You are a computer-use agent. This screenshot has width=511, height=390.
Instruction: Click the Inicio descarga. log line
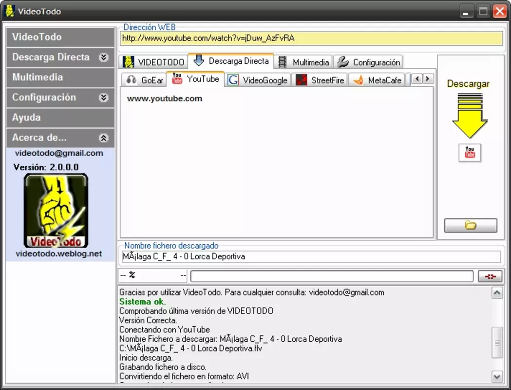click(x=146, y=358)
